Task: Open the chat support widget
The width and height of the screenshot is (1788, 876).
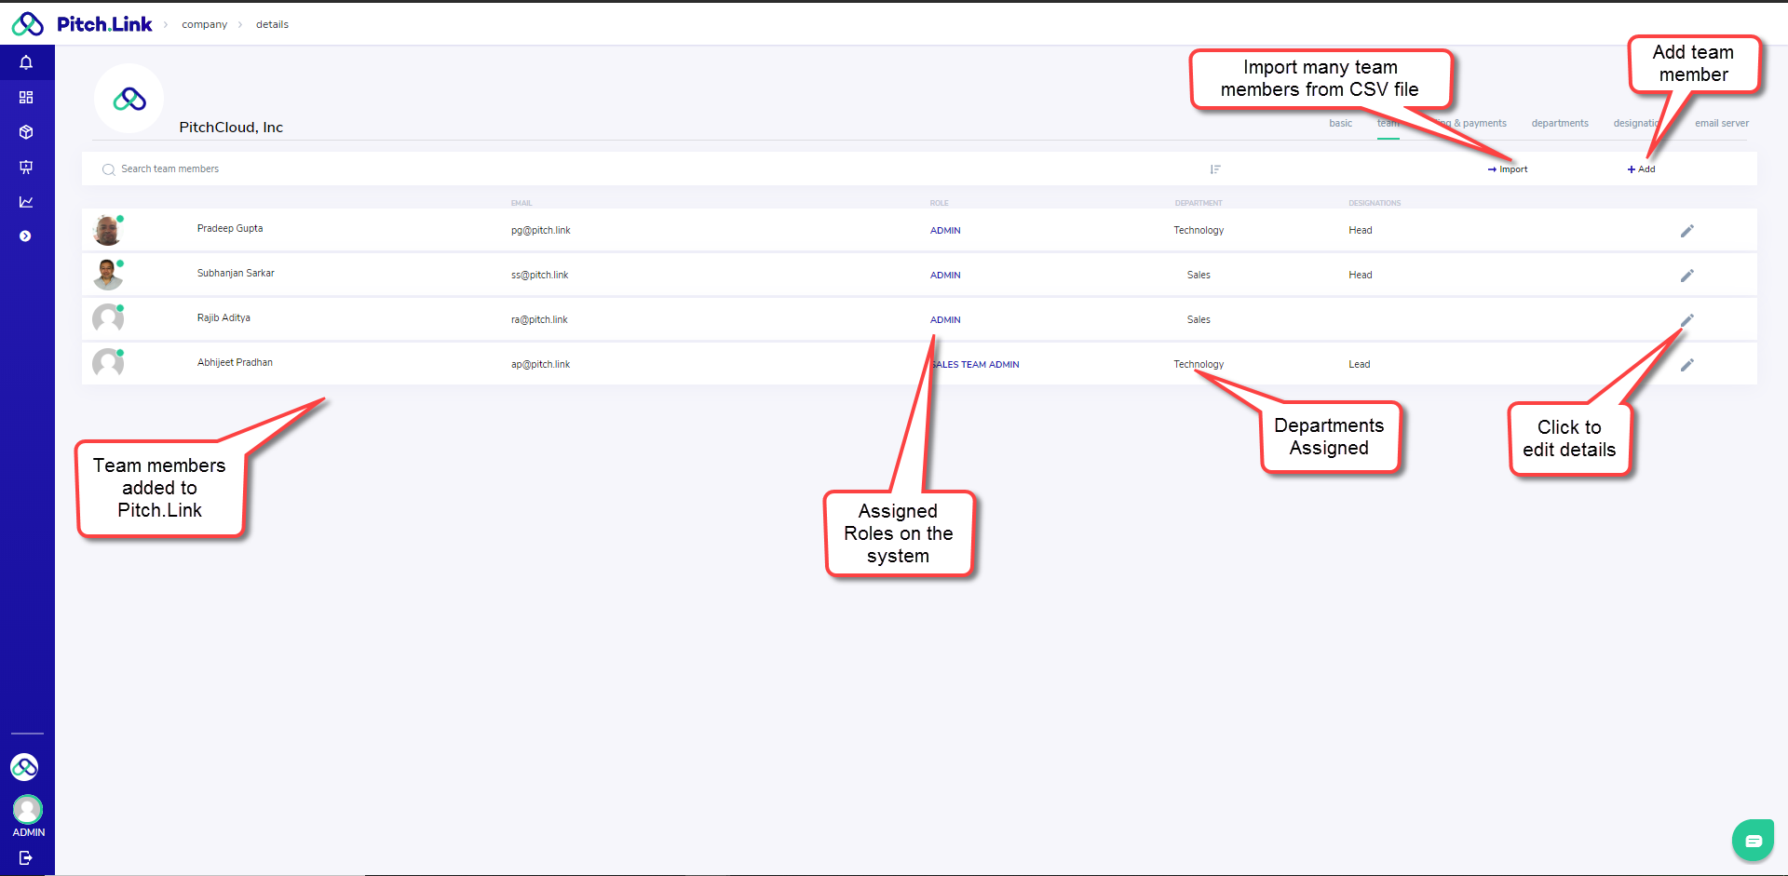Action: coord(1753,841)
